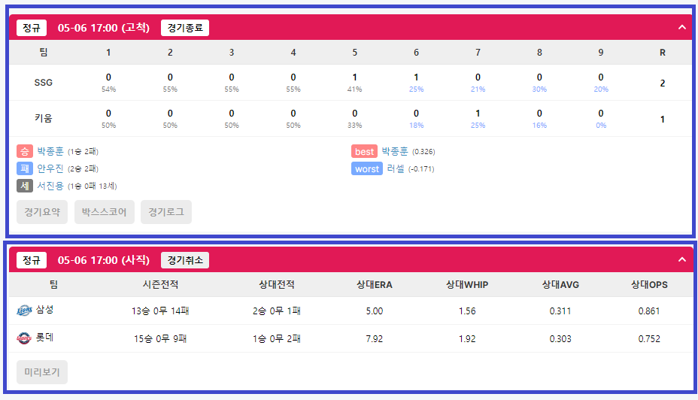Open the 경기요약 button
The height and width of the screenshot is (400, 698).
pyautogui.click(x=42, y=212)
